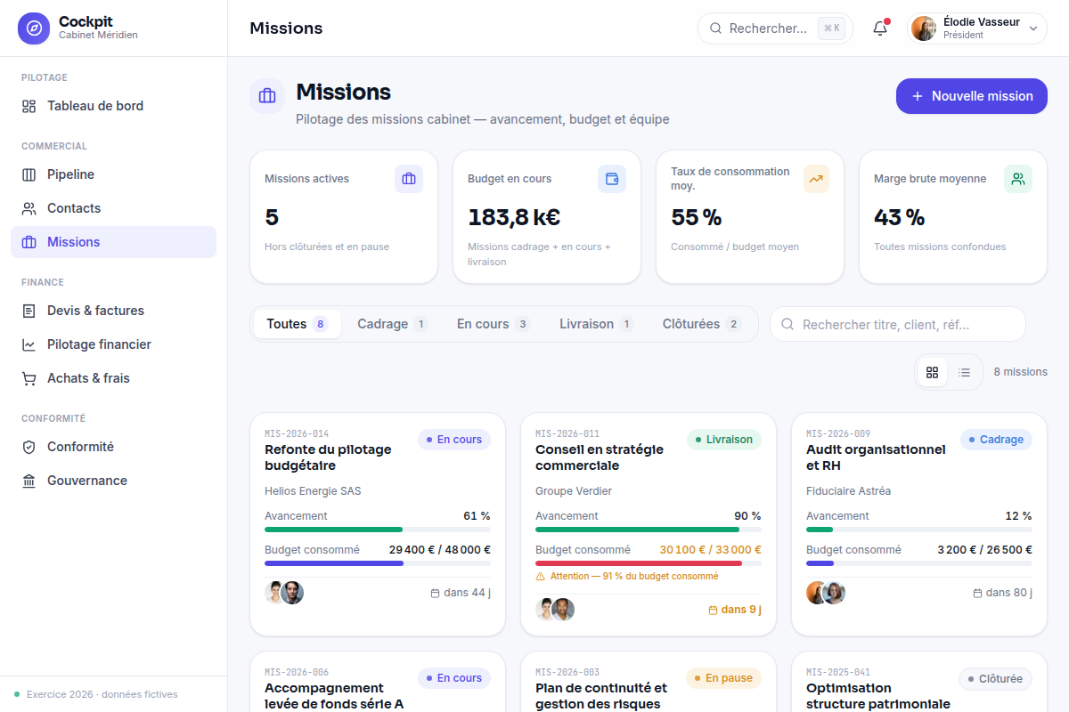Click people icon on Marge brute moyenne card

point(1018,179)
